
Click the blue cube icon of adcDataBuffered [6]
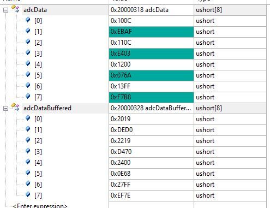(28, 183)
